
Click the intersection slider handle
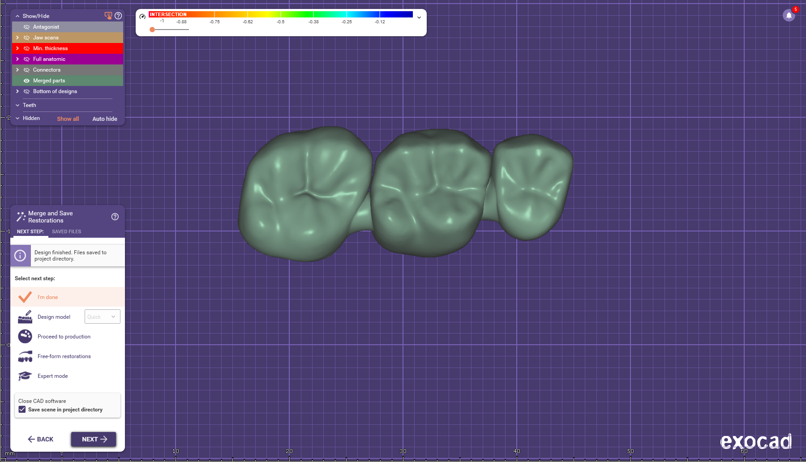click(152, 30)
